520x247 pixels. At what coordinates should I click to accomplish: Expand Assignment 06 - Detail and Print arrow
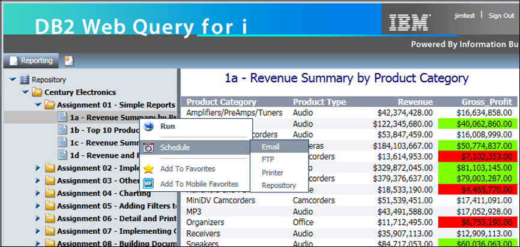tap(38, 219)
